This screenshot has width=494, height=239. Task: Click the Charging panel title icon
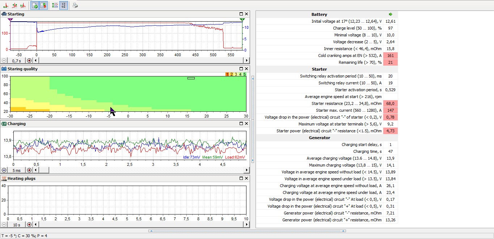coord(4,124)
